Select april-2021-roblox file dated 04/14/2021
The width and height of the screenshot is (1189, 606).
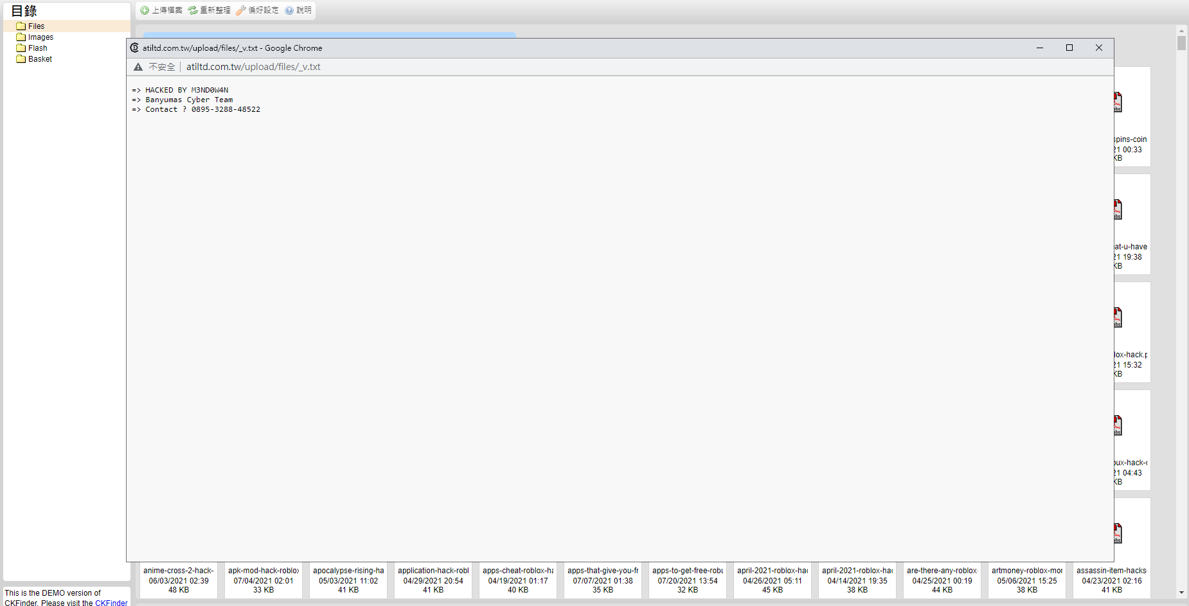coord(857,580)
